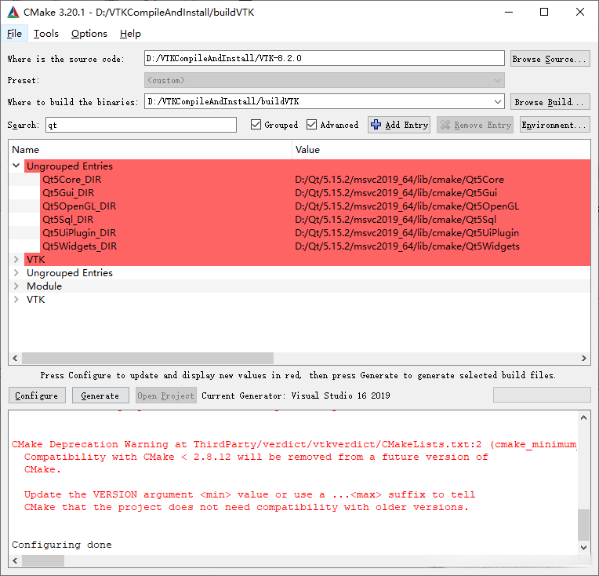Viewport: 599px width, 576px height.
Task: Click the Generate button
Action: (x=100, y=396)
